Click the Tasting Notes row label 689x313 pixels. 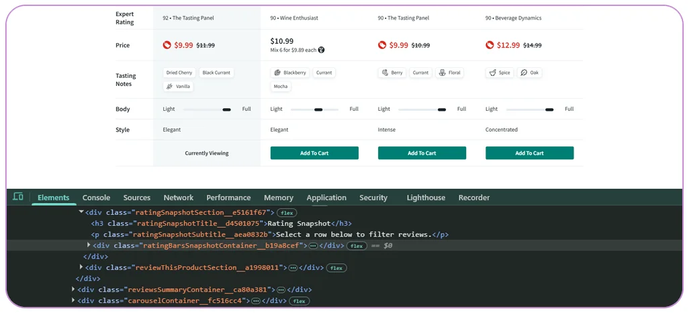click(x=126, y=79)
